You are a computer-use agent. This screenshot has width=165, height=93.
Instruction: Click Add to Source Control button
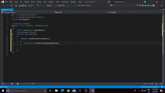(150, 87)
